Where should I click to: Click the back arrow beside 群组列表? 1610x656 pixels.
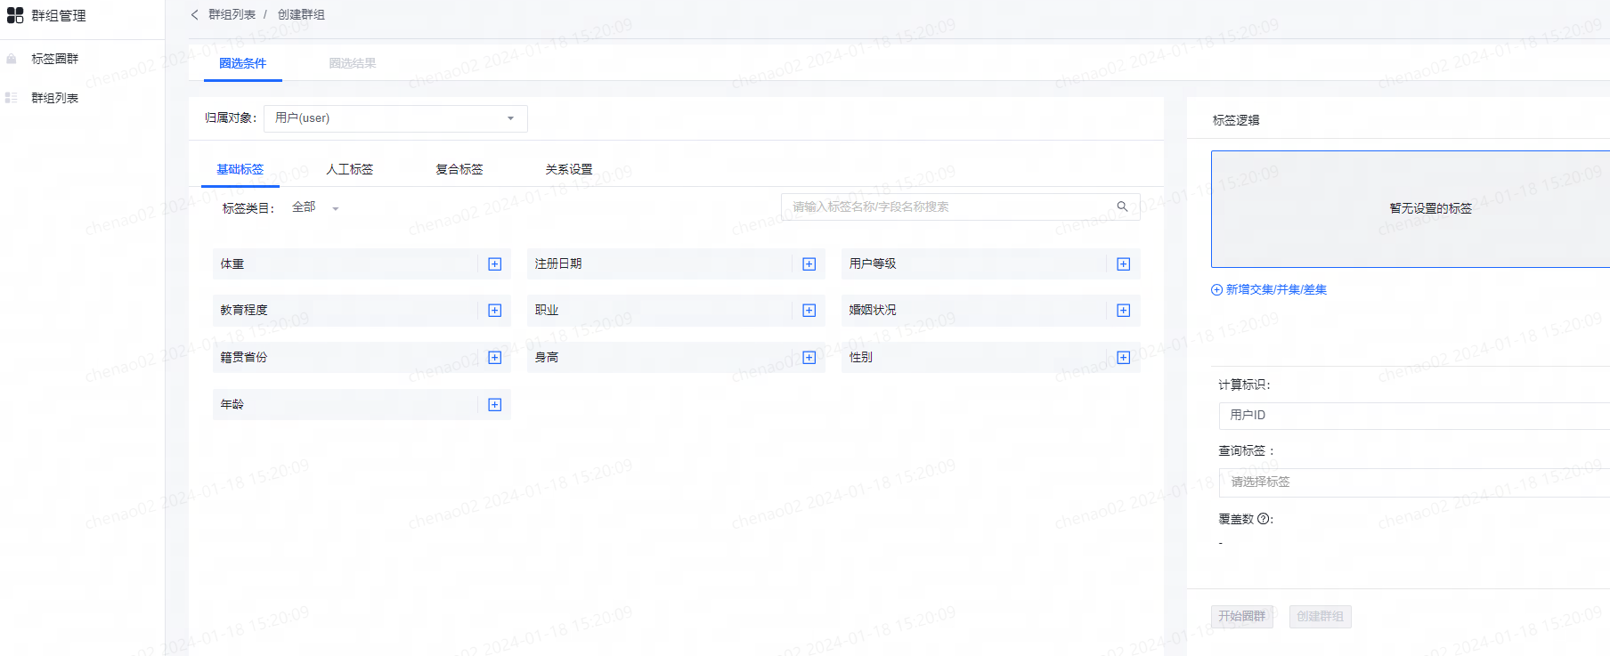pyautogui.click(x=195, y=14)
